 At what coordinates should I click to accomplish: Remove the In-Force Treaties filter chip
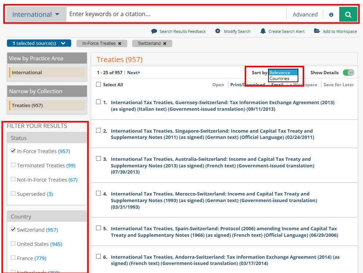pos(119,43)
